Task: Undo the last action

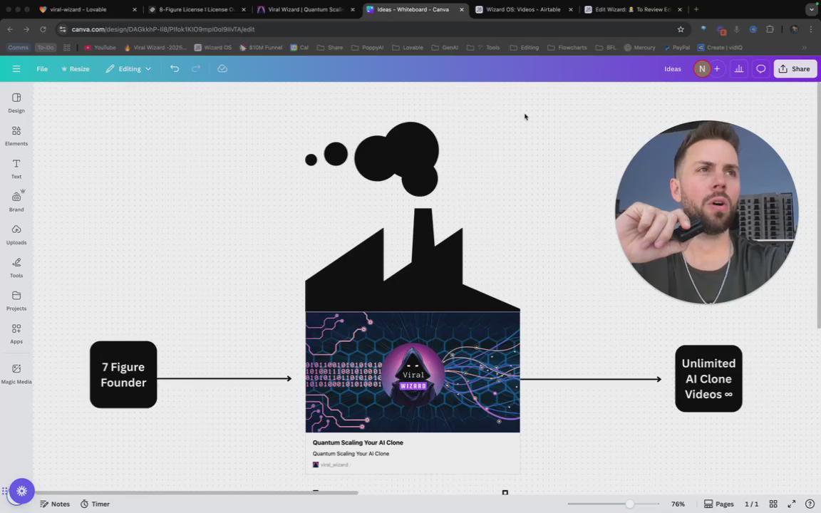Action: click(175, 68)
